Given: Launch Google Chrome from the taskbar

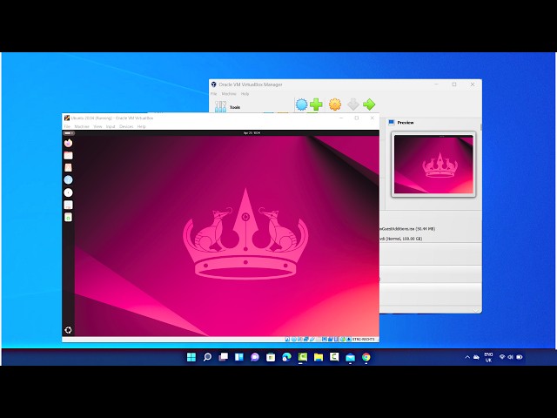Looking at the screenshot, I should [x=366, y=357].
